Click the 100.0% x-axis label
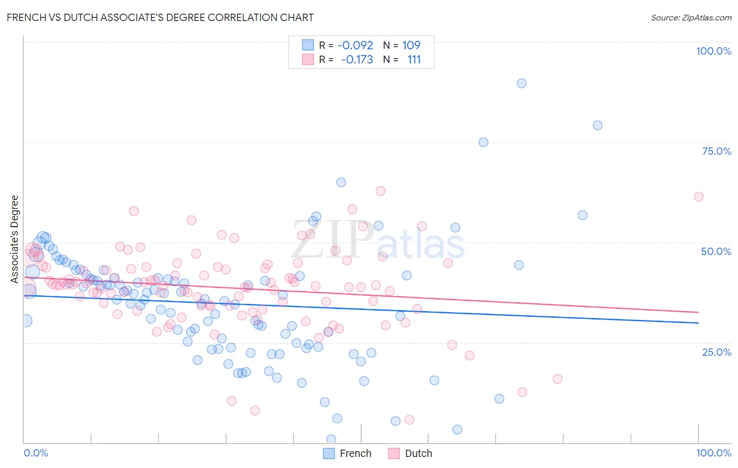738x468 pixels. pyautogui.click(x=714, y=453)
